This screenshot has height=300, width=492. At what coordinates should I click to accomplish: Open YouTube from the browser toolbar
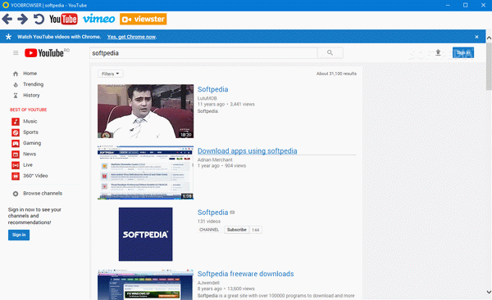63,19
